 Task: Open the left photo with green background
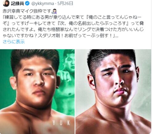pyautogui.click(x=37, y=91)
